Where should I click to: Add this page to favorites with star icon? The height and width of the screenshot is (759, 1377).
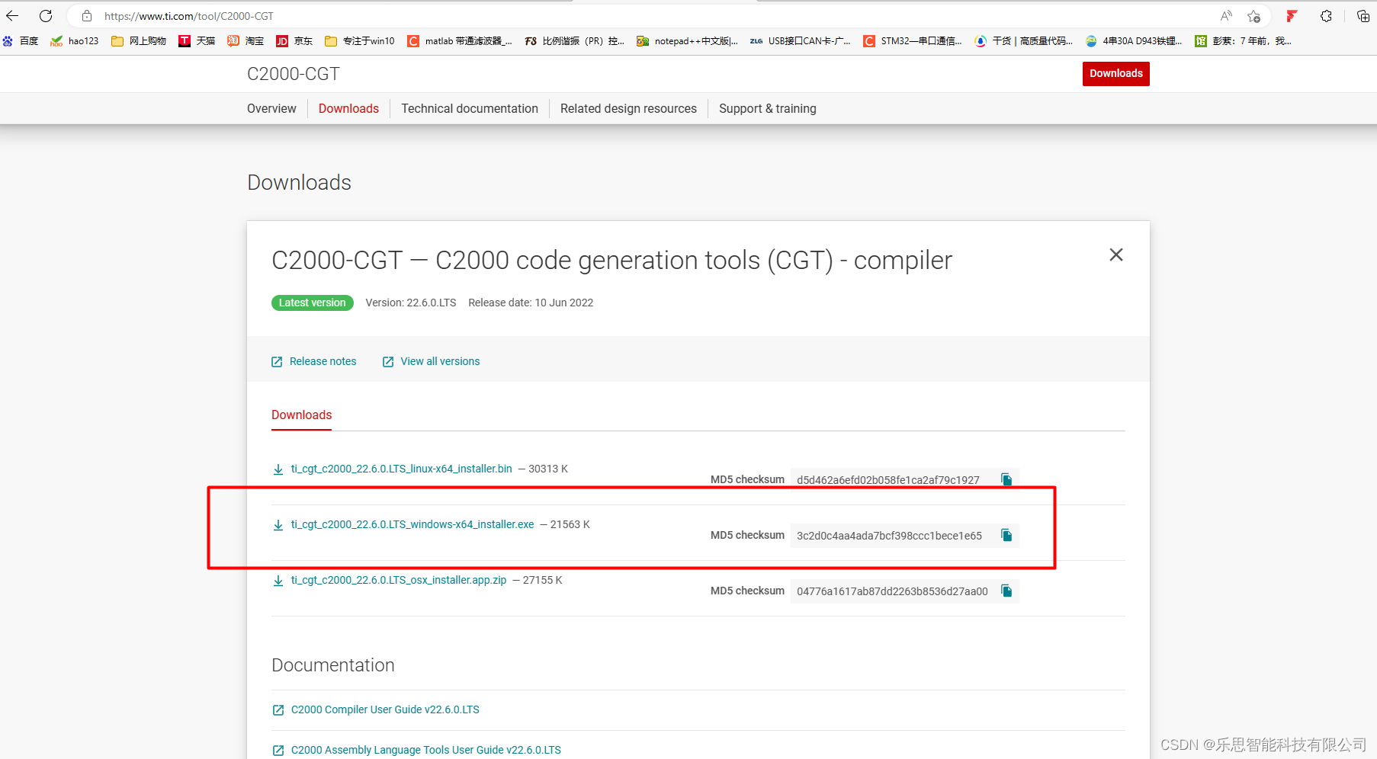coord(1253,16)
